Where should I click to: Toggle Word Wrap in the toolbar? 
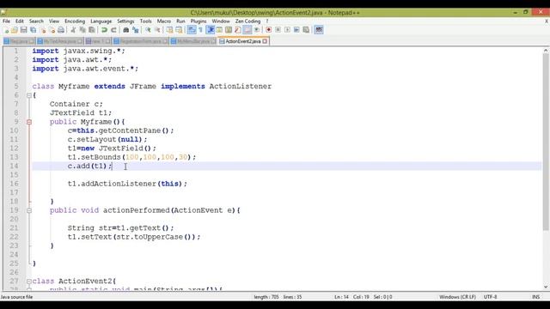192,30
